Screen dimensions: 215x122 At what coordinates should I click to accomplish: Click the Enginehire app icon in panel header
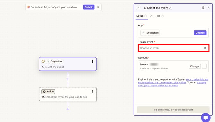138,8
